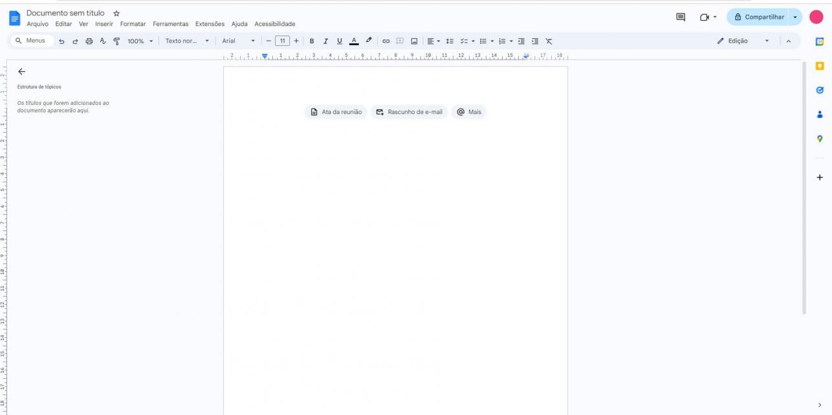Open the Ajuda menu
Image resolution: width=832 pixels, height=415 pixels.
point(239,24)
